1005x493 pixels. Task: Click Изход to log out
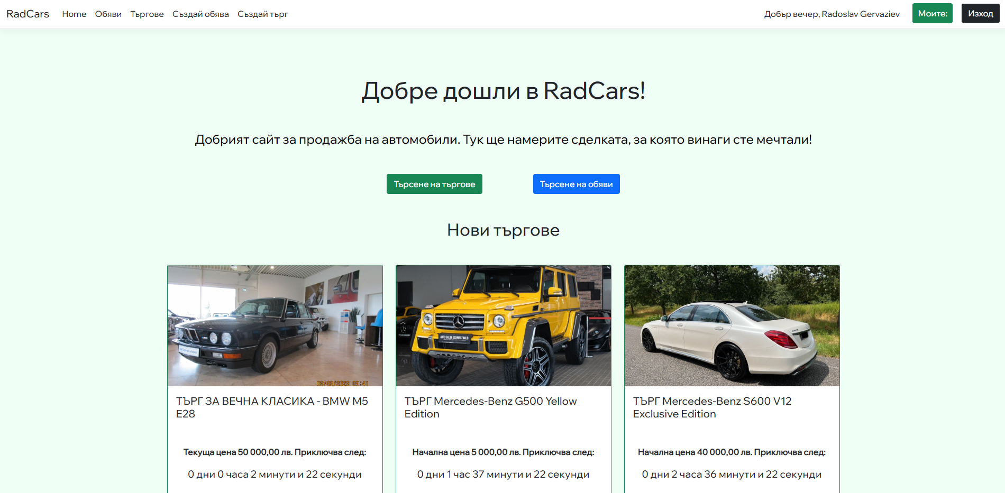point(980,13)
